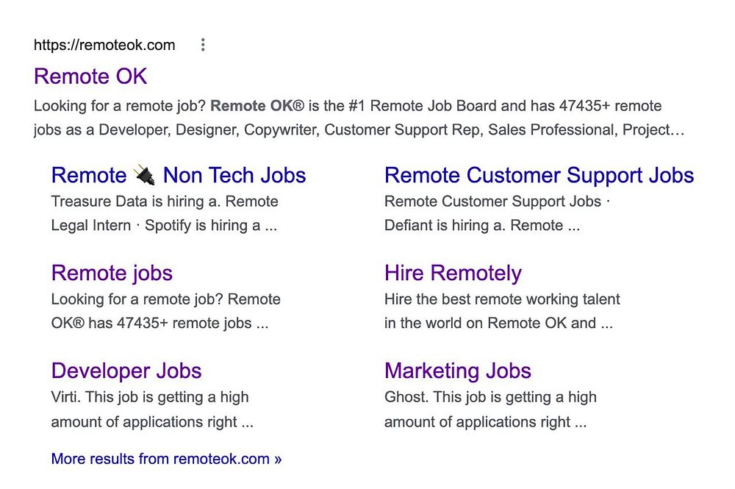Visit the Remote jobs sitelink
The image size is (735, 489).
112,273
